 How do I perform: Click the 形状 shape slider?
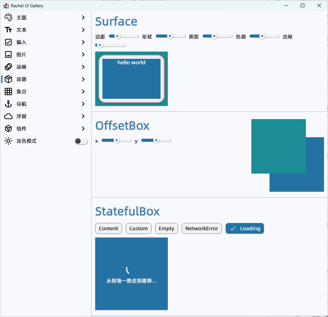tap(170, 36)
